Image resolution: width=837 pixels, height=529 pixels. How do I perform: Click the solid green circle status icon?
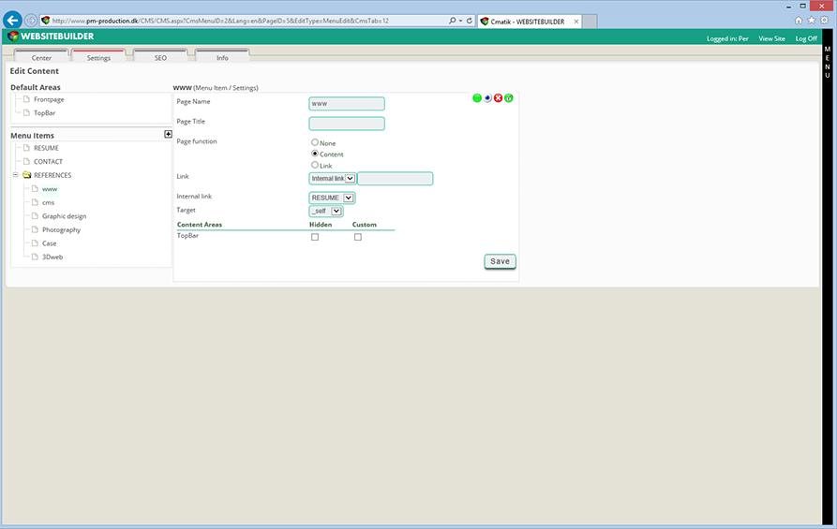coord(477,98)
